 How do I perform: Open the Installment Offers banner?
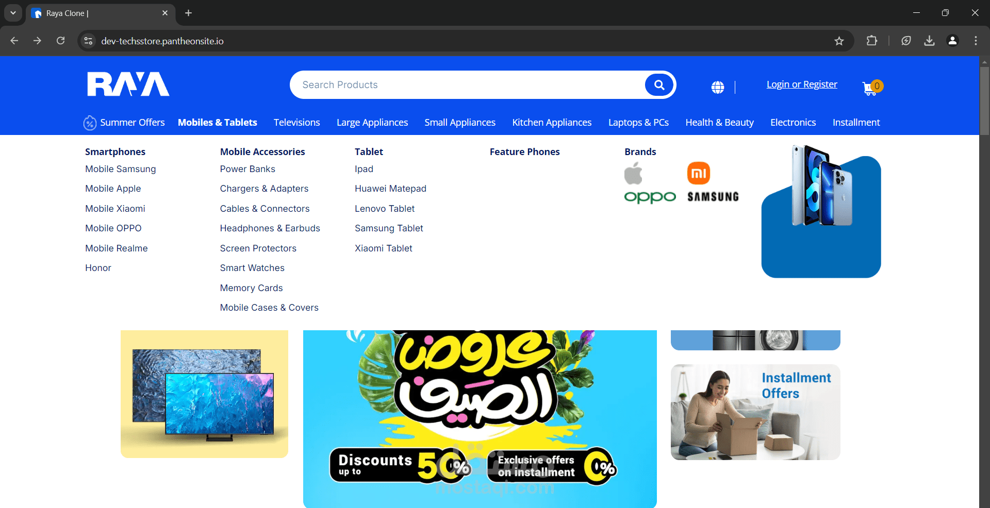click(755, 412)
